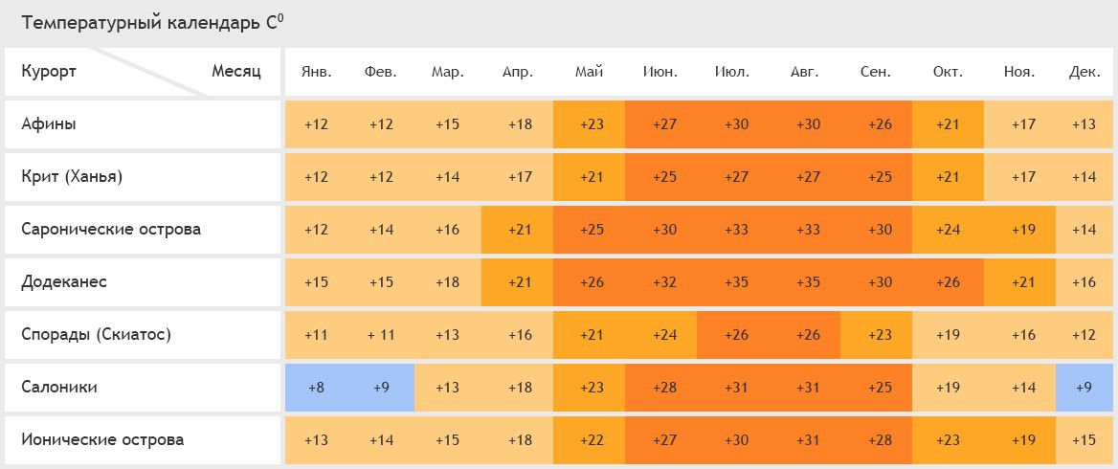This screenshot has height=469, width=1118.
Task: Click the "Курорт" header label
Action: [x=49, y=72]
